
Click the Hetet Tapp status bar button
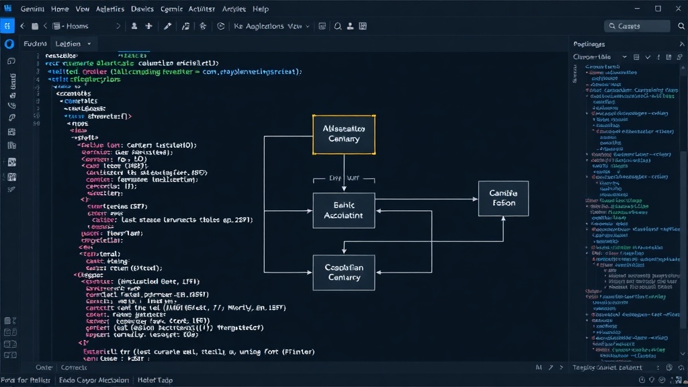pos(155,380)
